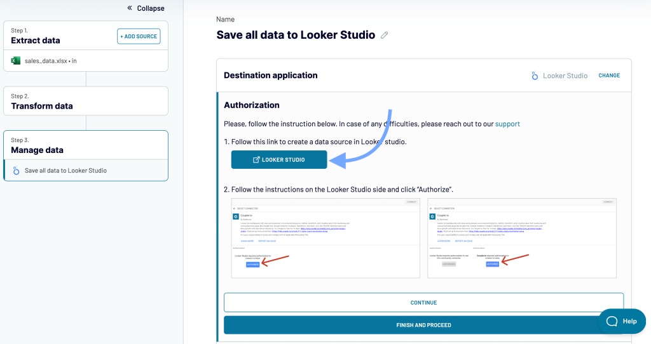Add a new data source

coord(139,36)
